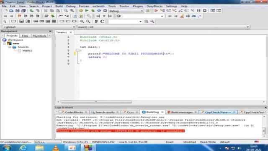268x151 pixels.
Task: Redo the last undone edit
Action: point(38,11)
